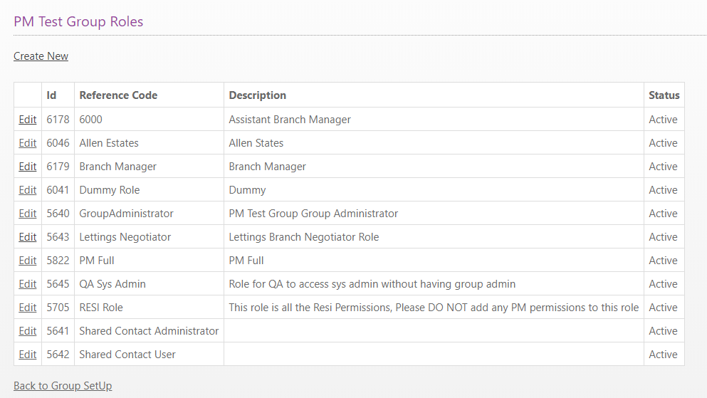Edit the Lettings Negotiator role
The width and height of the screenshot is (707, 398).
coord(28,237)
